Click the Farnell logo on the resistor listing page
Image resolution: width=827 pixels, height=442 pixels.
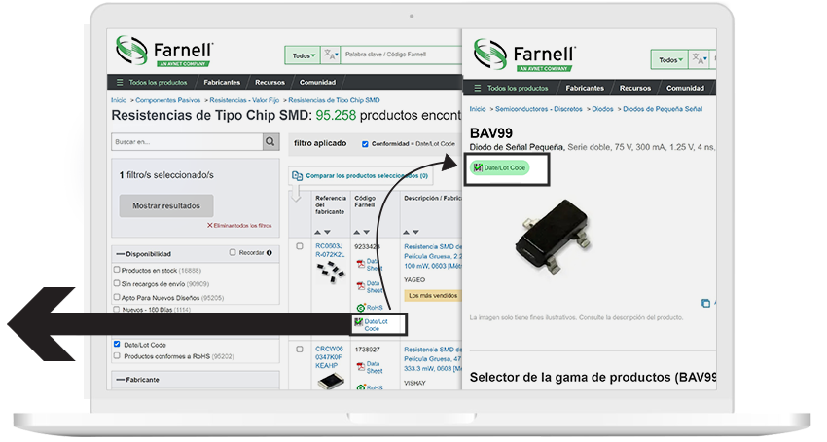(x=164, y=52)
